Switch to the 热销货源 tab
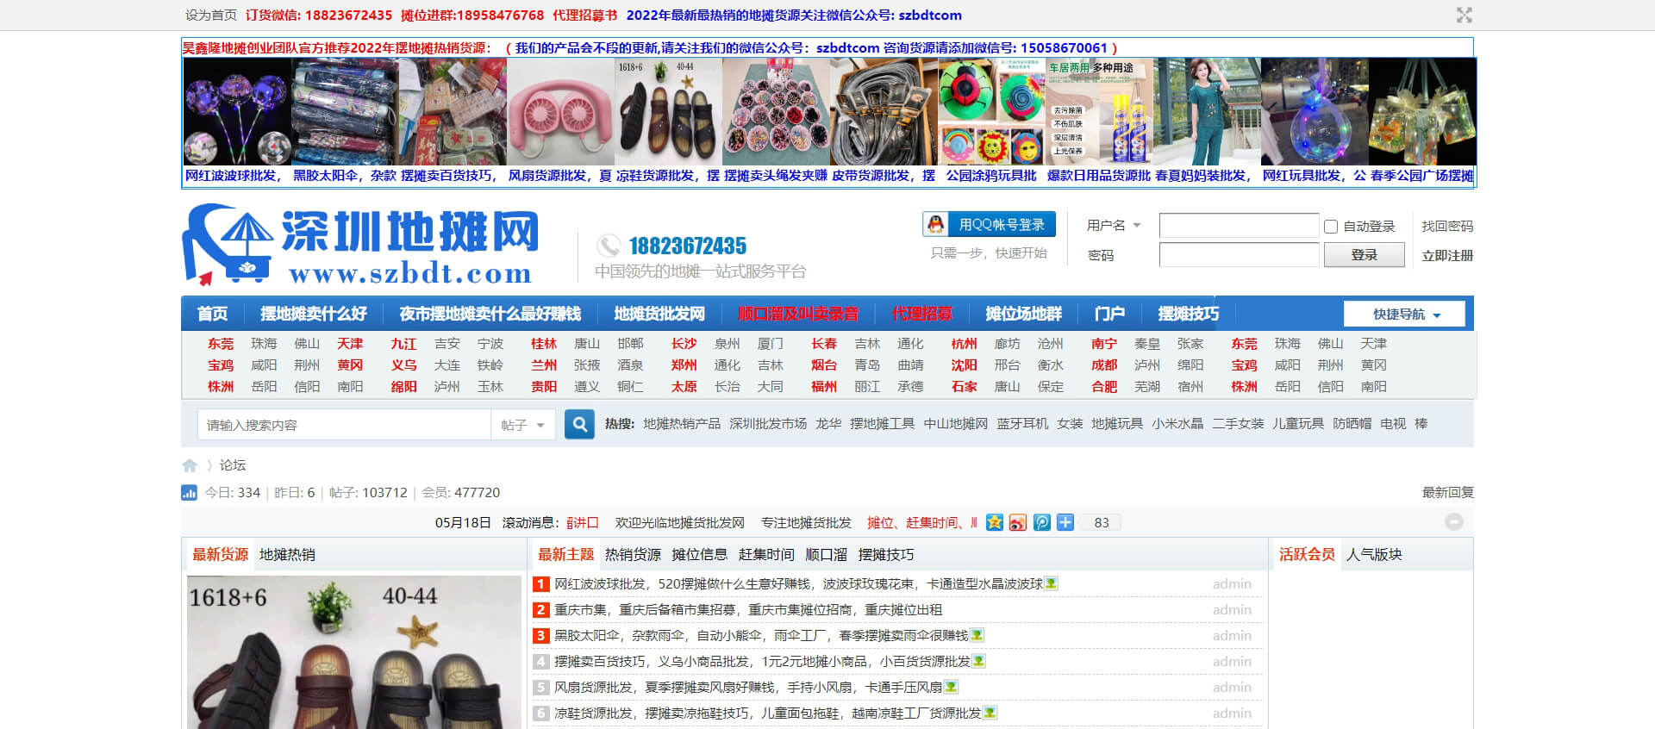Viewport: 1655px width, 729px height. coord(633,555)
